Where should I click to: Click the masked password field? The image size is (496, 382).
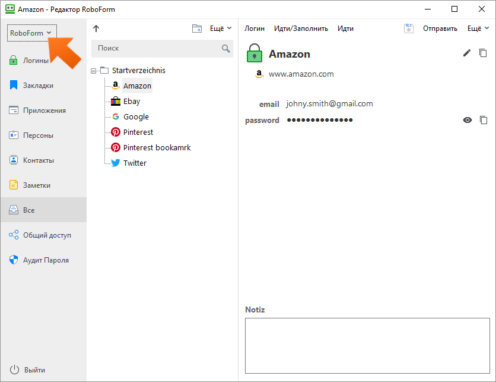[x=319, y=120]
